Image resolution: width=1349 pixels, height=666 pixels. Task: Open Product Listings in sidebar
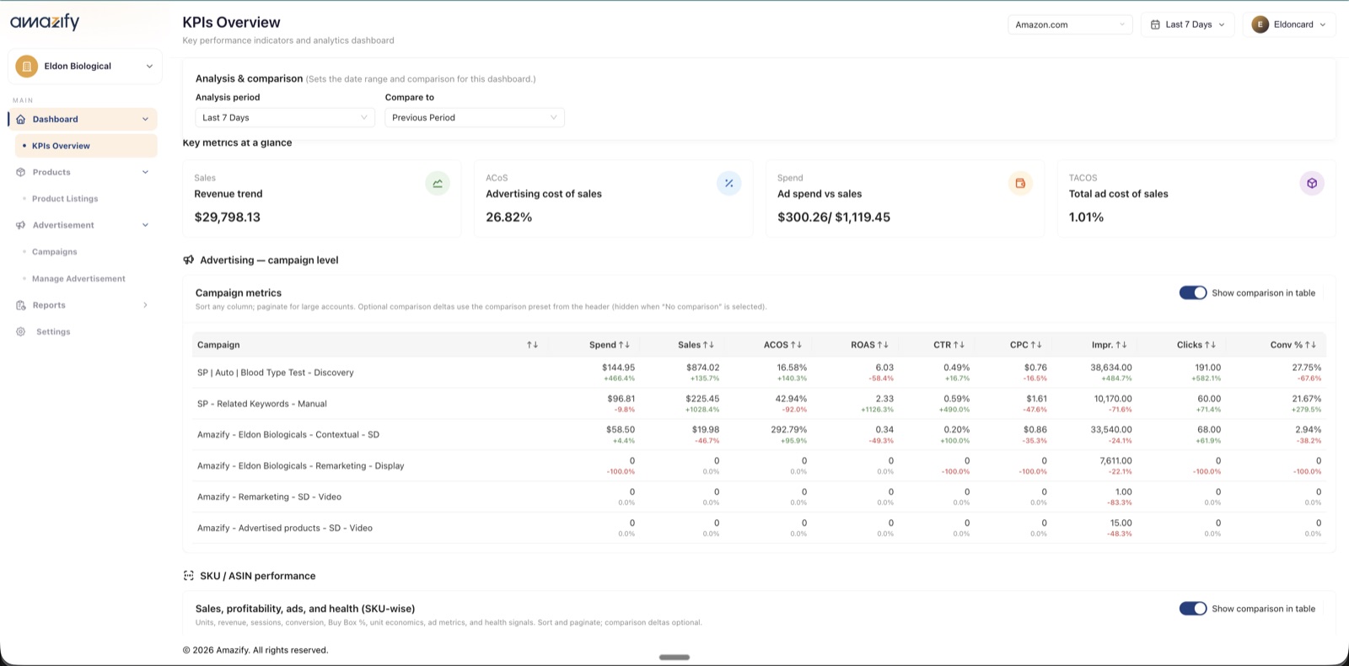click(x=65, y=199)
